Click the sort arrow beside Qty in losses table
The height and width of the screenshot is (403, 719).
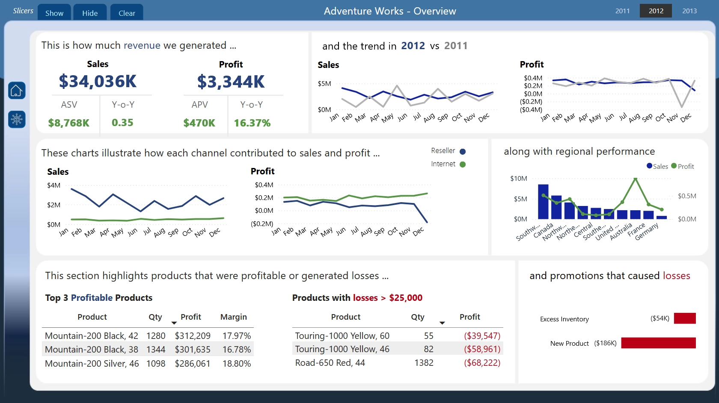click(442, 323)
